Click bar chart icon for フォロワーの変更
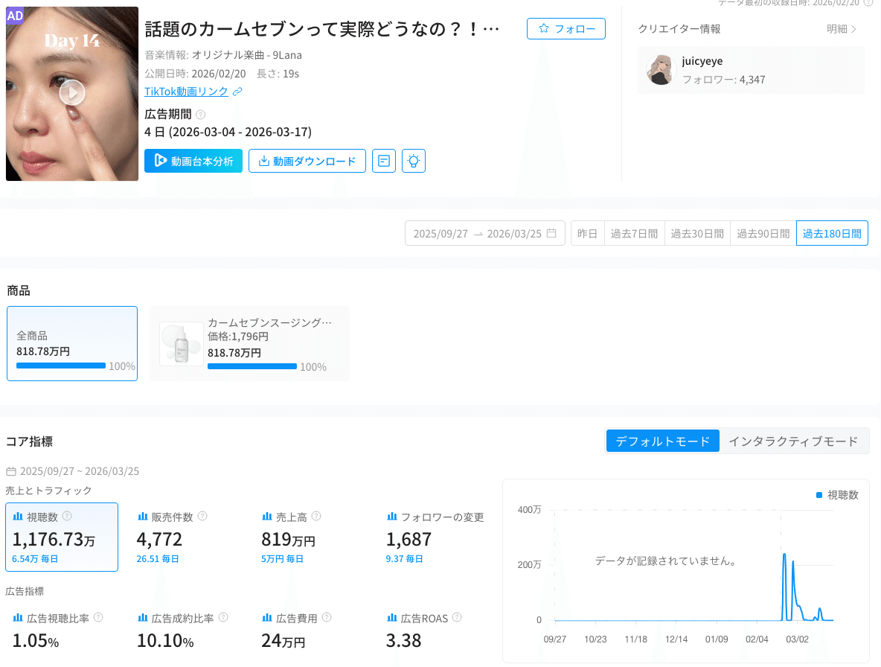 391,517
